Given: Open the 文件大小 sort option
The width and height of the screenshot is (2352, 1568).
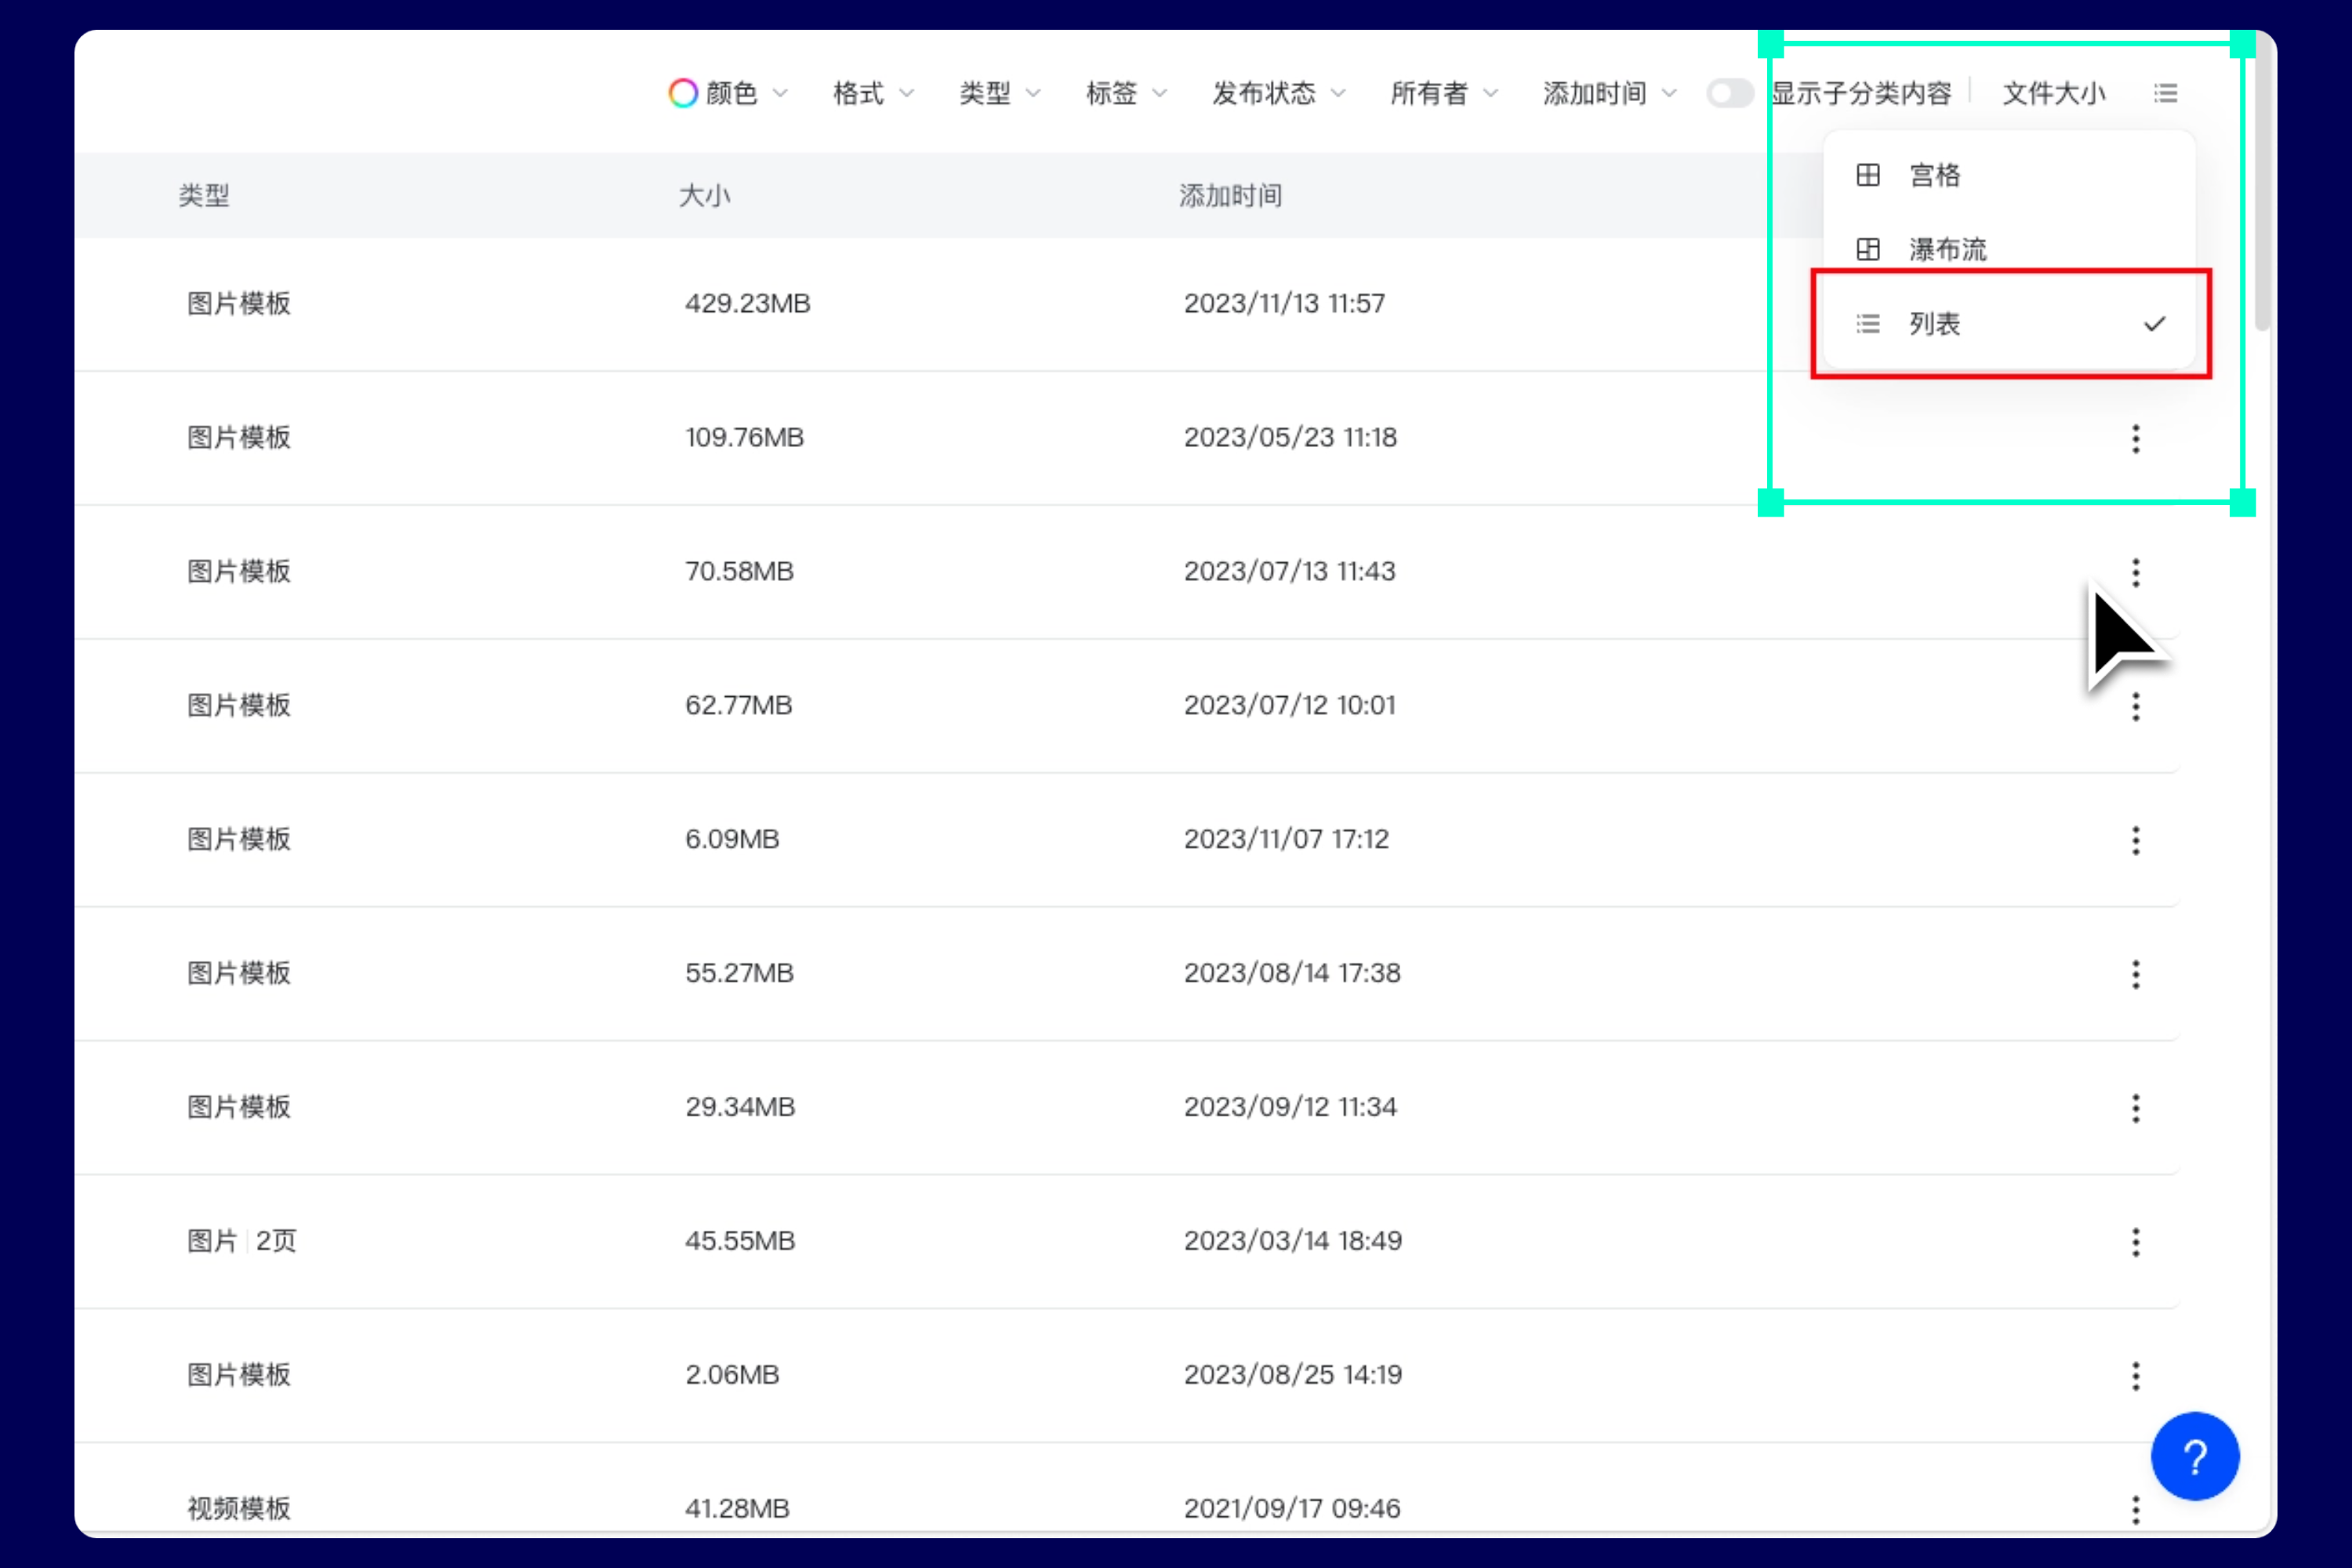Looking at the screenshot, I should [x=2053, y=93].
